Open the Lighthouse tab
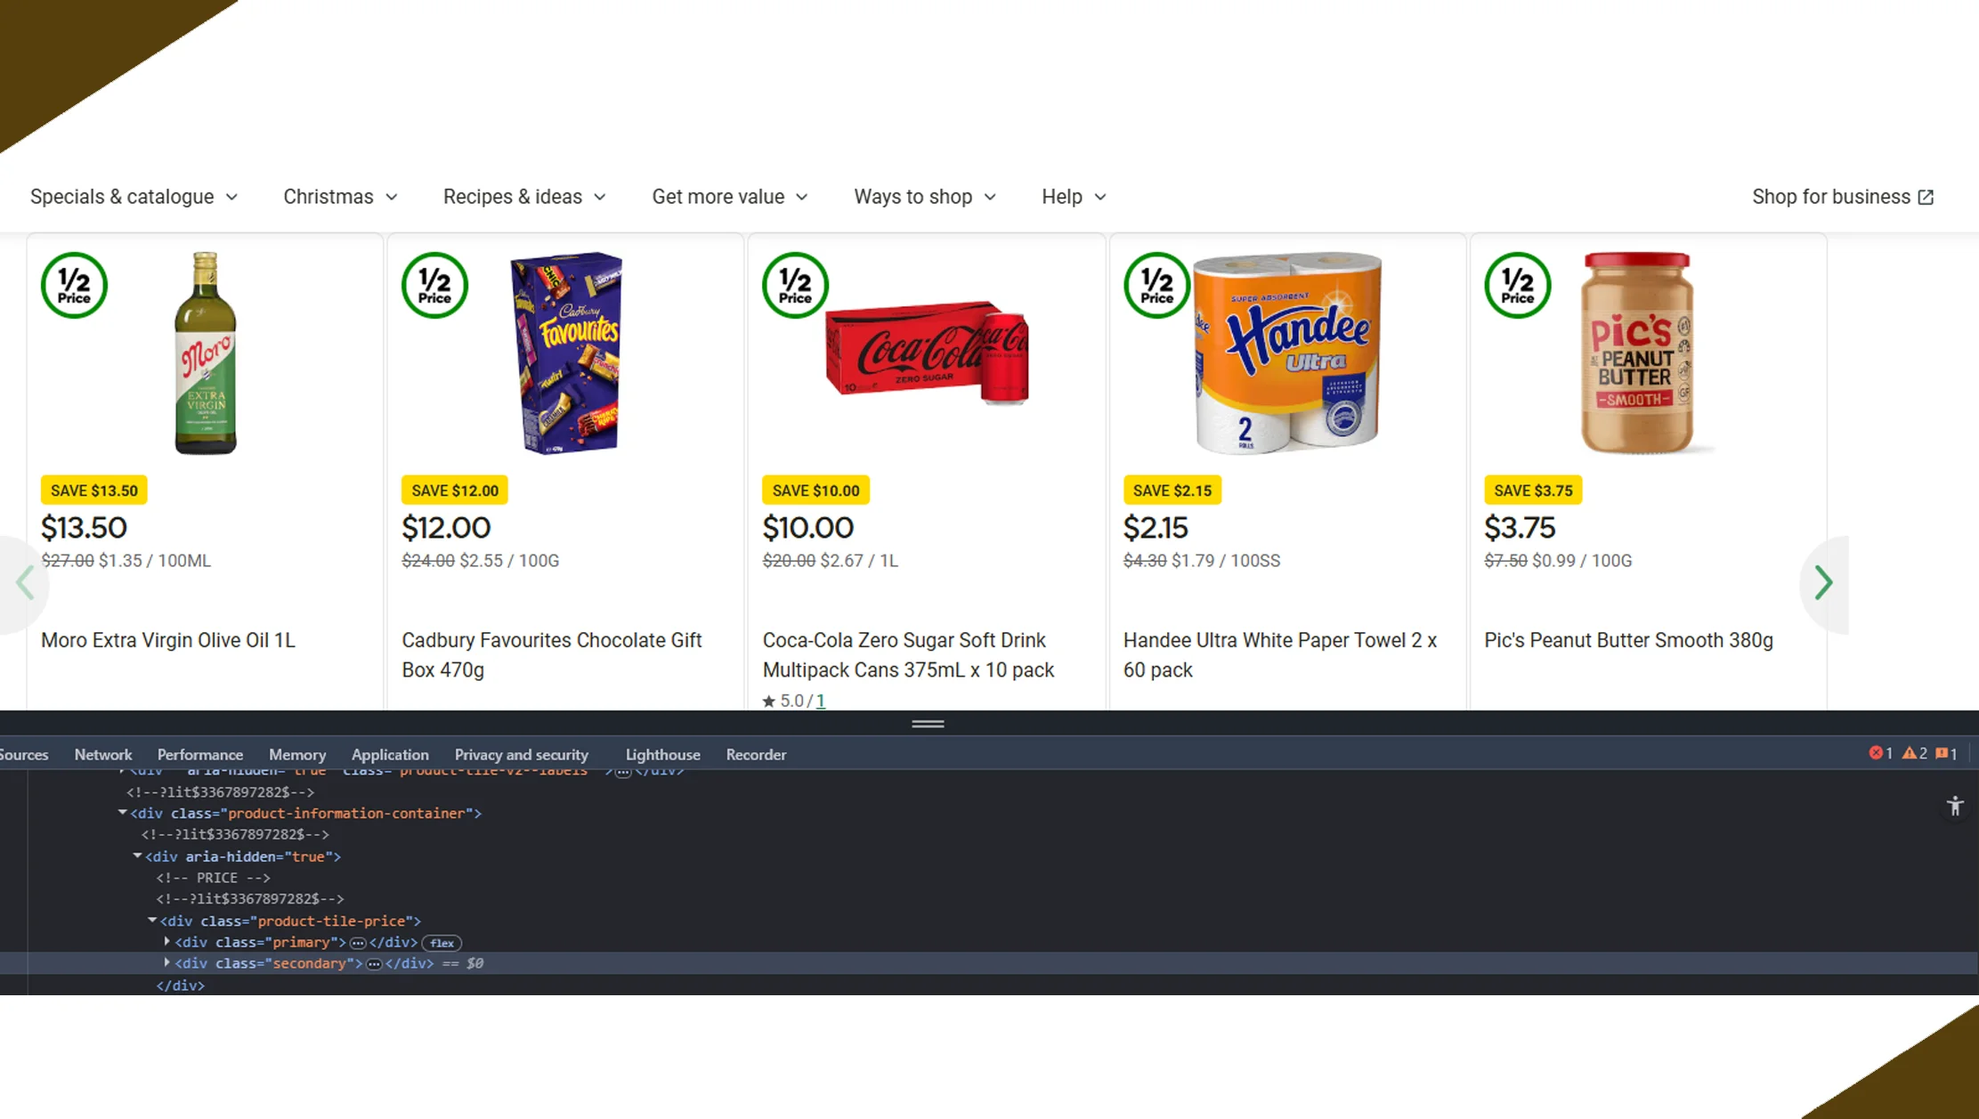The height and width of the screenshot is (1119, 1979). click(x=662, y=754)
